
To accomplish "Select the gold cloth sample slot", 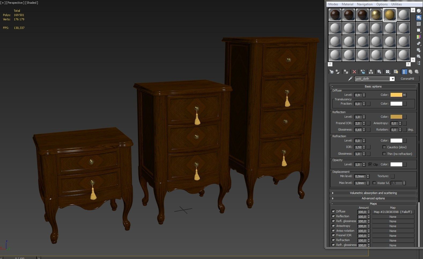I will pyautogui.click(x=390, y=15).
